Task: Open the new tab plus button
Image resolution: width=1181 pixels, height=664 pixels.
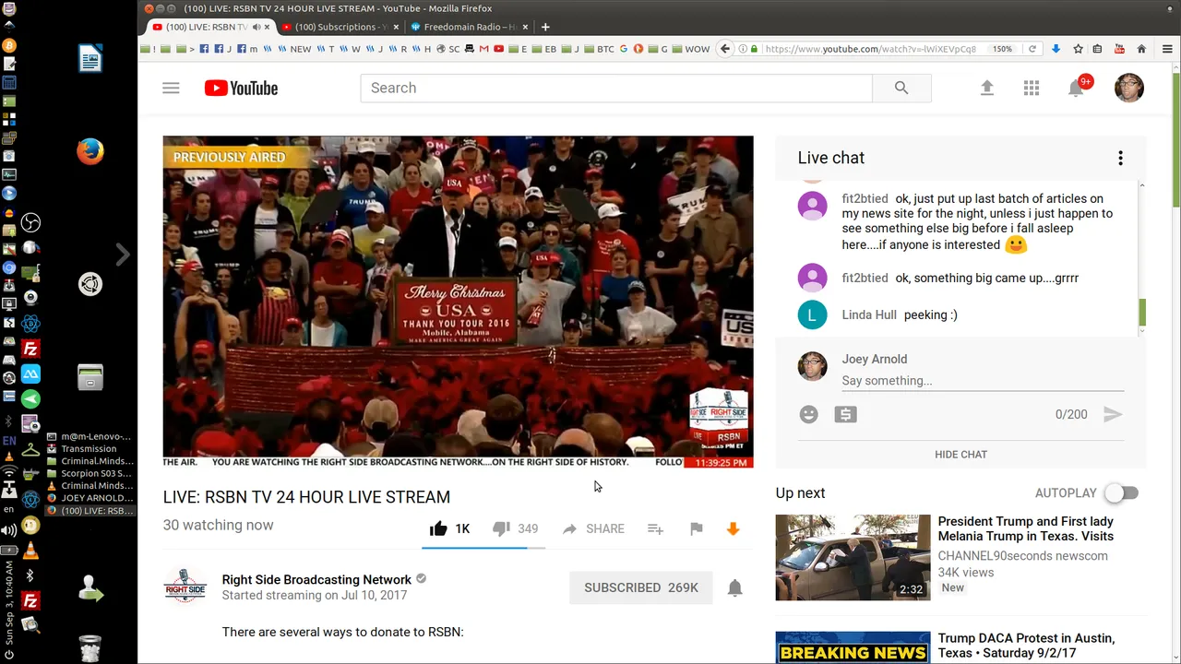Action: click(x=545, y=27)
